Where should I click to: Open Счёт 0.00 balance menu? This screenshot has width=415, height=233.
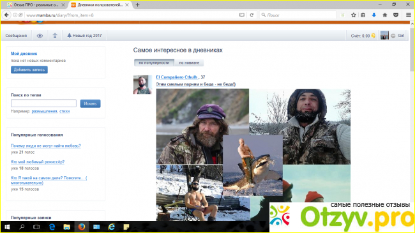pyautogui.click(x=363, y=36)
